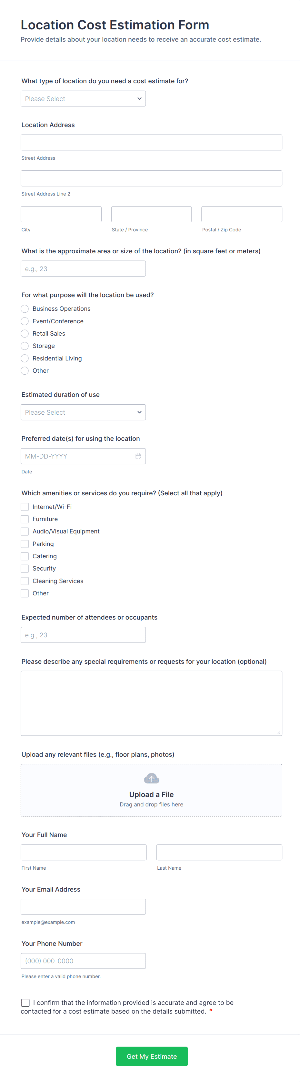The image size is (300, 1082).
Task: Select Storage as the location purpose
Action: point(25,346)
